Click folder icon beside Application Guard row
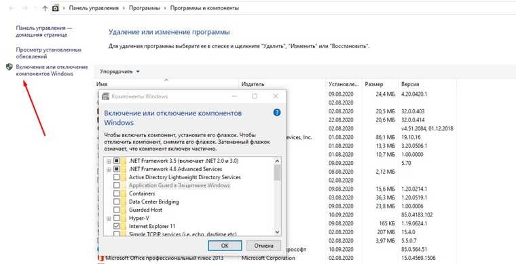Image resolution: width=516 pixels, height=264 pixels. (x=124, y=185)
